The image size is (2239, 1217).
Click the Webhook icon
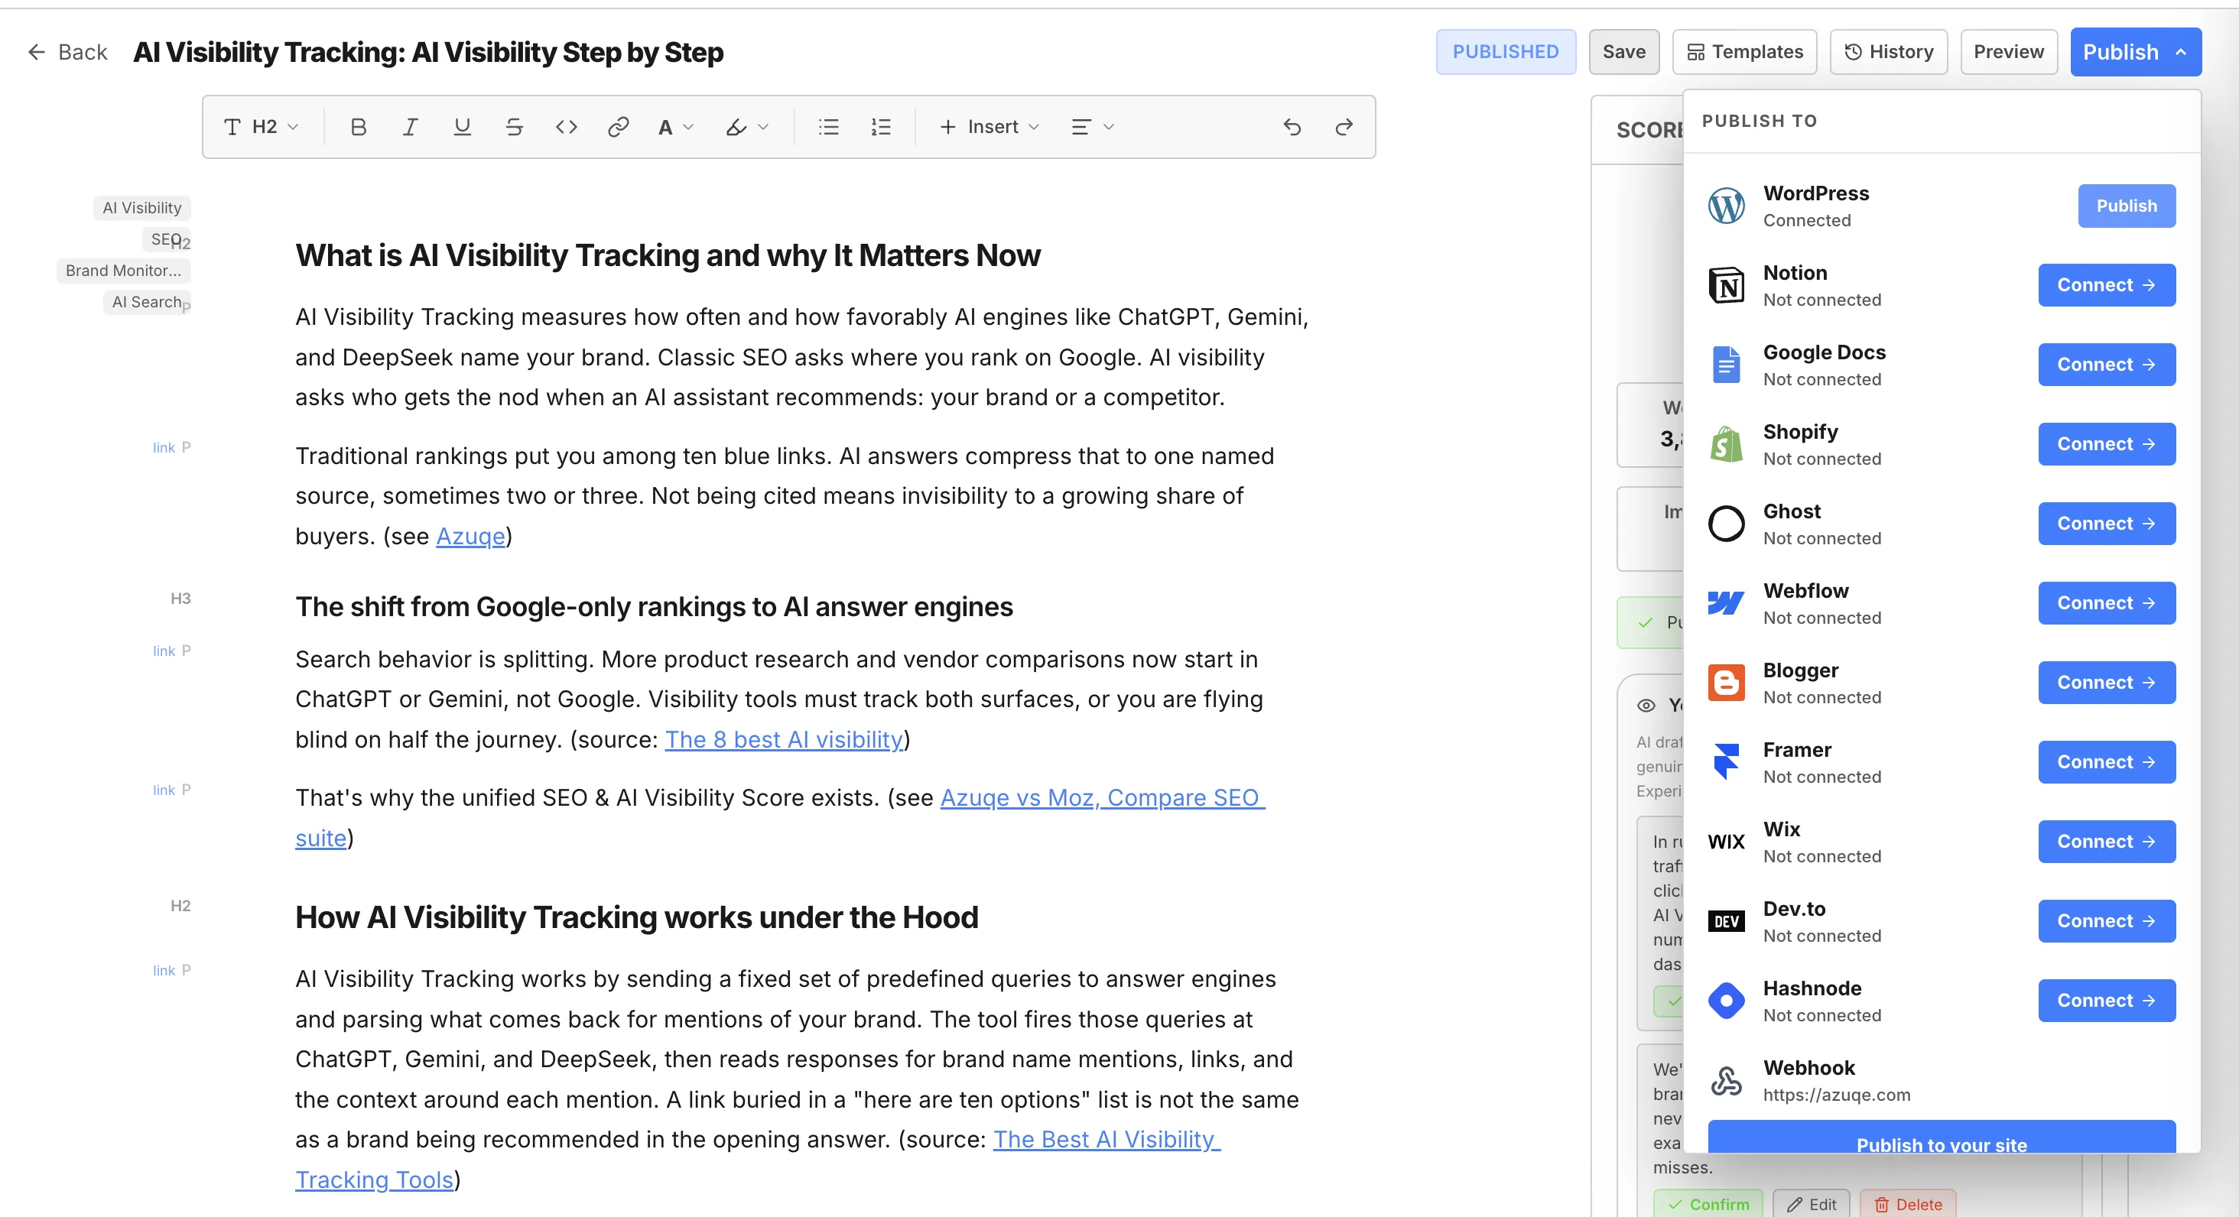(1726, 1081)
